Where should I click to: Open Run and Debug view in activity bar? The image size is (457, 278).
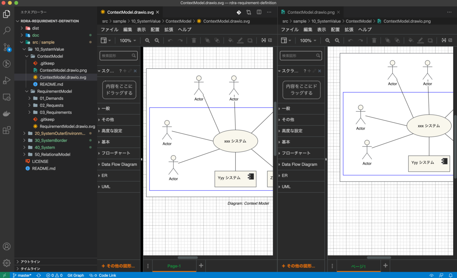pos(6,80)
